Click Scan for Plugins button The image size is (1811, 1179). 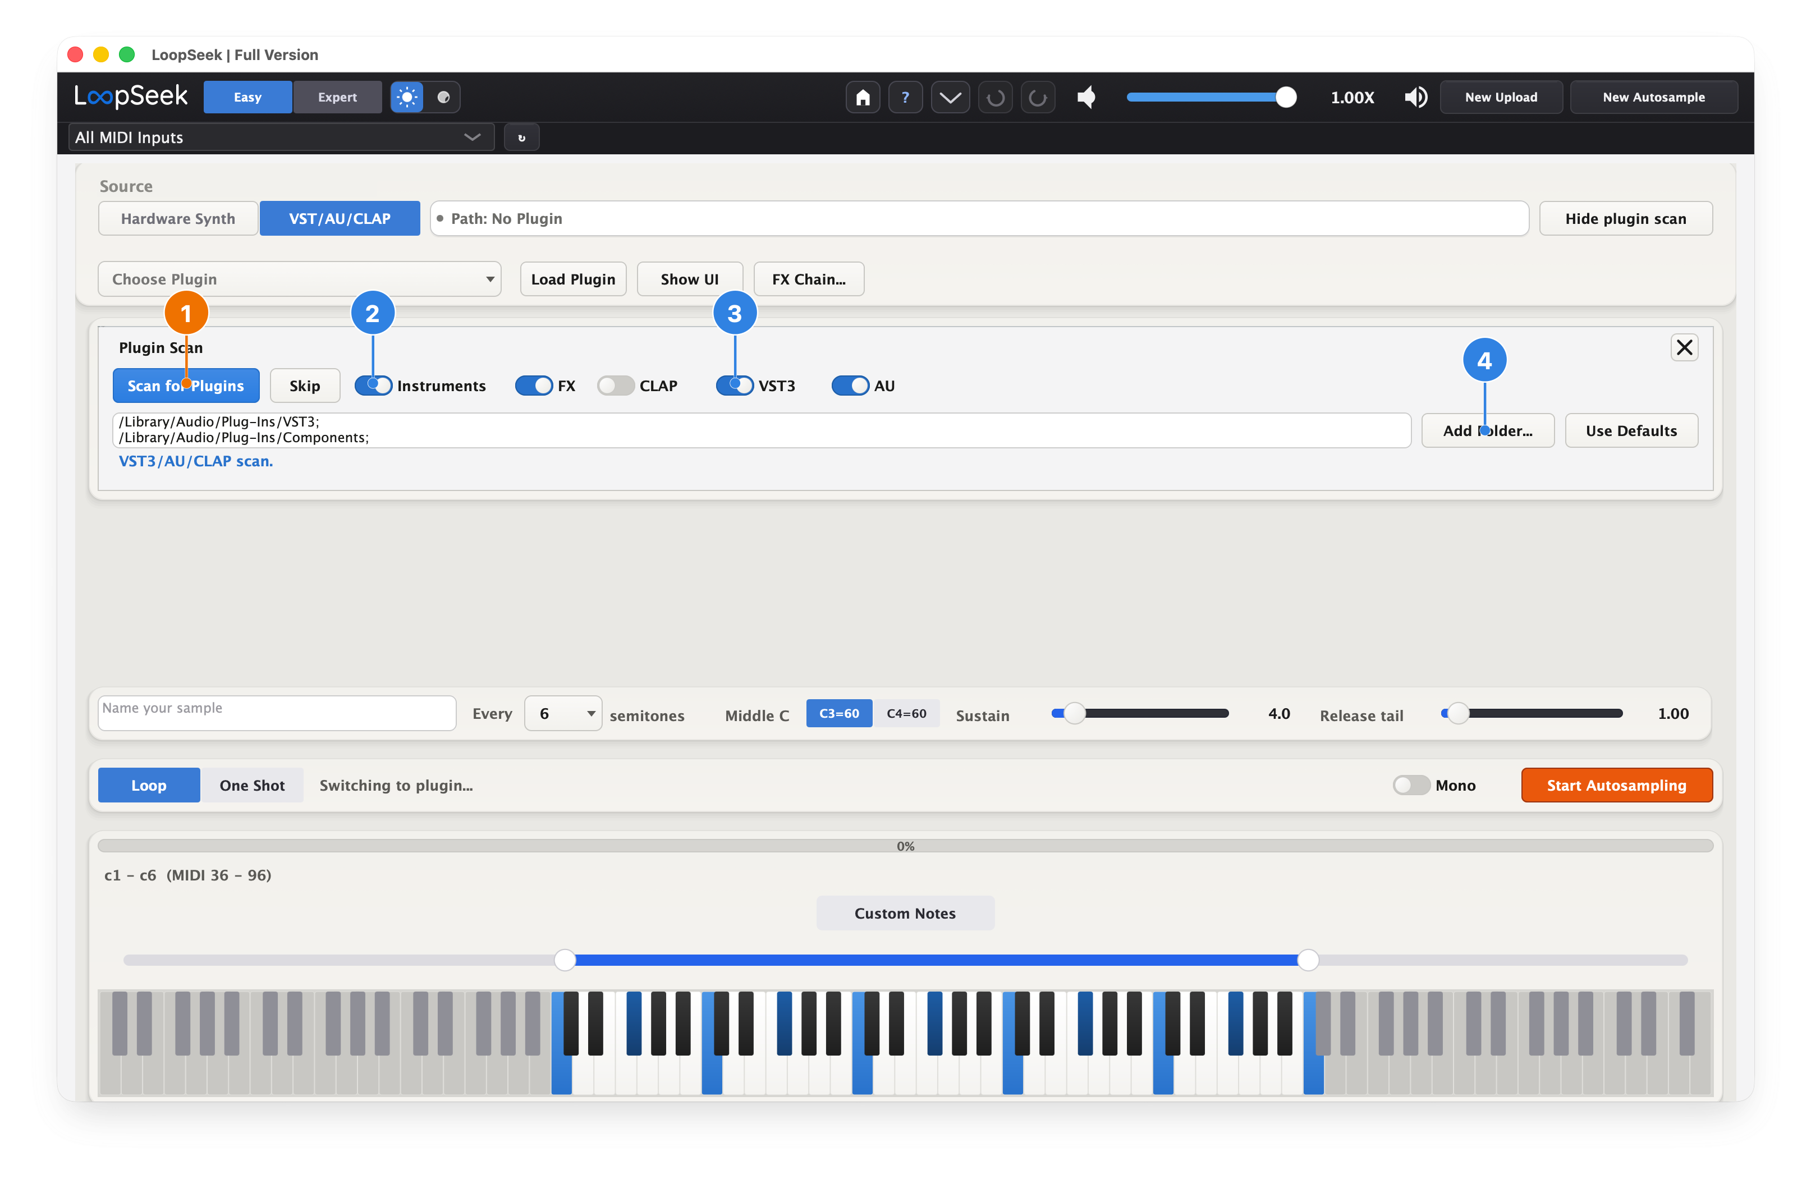(x=186, y=386)
